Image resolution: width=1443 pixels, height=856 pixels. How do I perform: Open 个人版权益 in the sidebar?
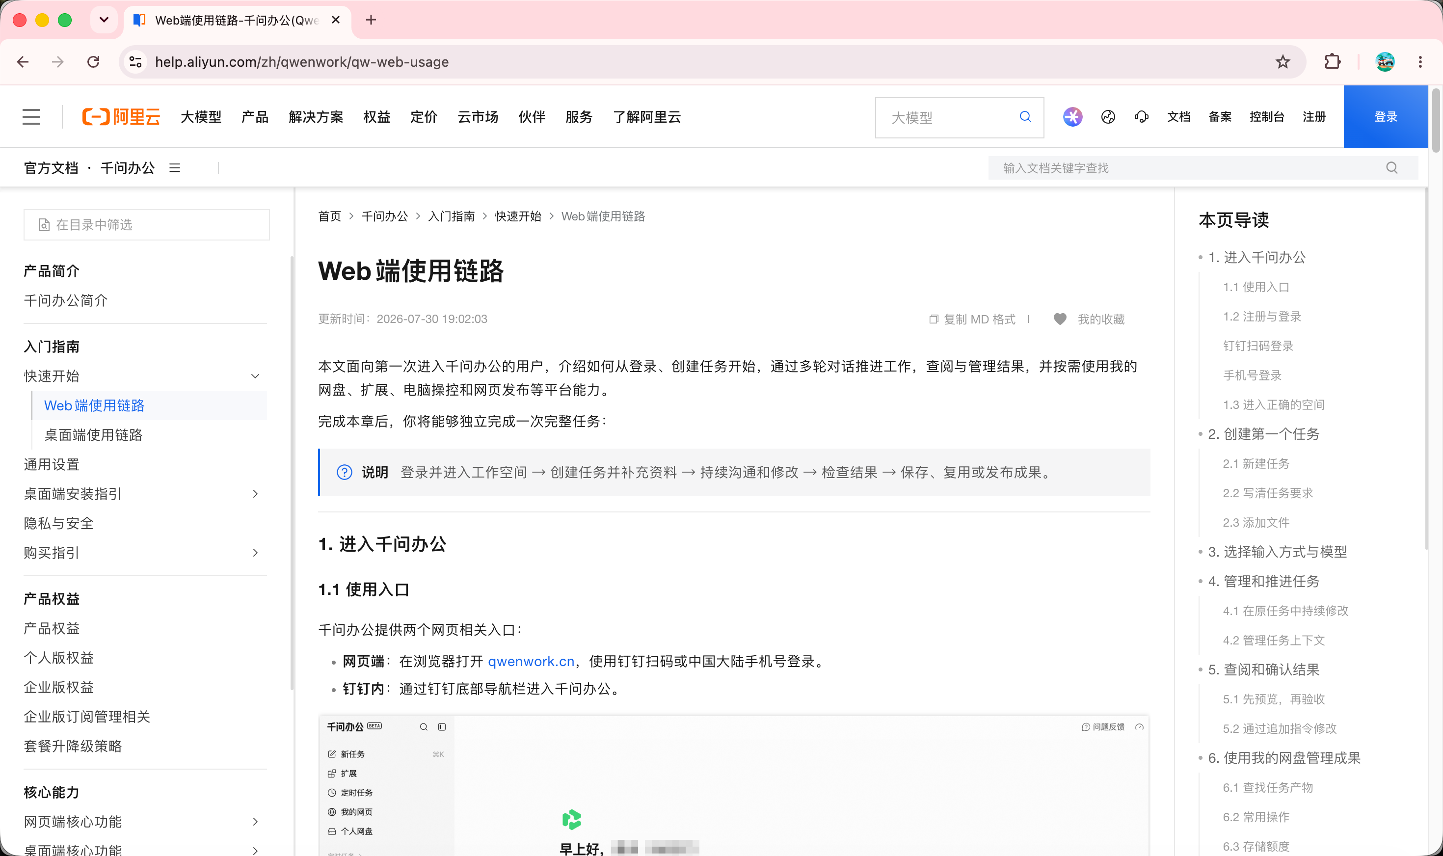coord(59,658)
